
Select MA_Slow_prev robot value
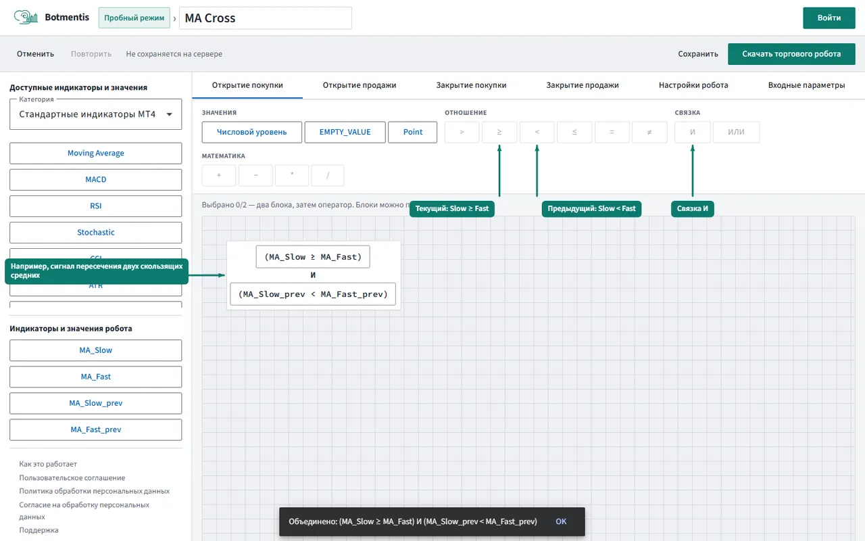(96, 403)
